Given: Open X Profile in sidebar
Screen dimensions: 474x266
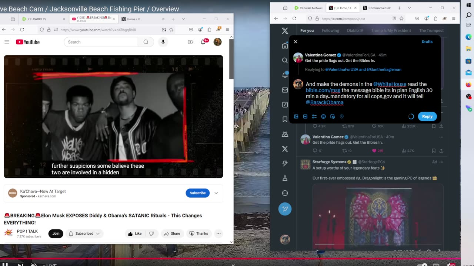Looking at the screenshot, I should 285,178.
